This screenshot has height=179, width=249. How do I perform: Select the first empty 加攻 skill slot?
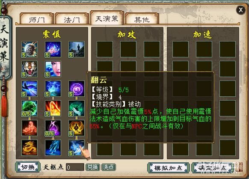coord(105,49)
